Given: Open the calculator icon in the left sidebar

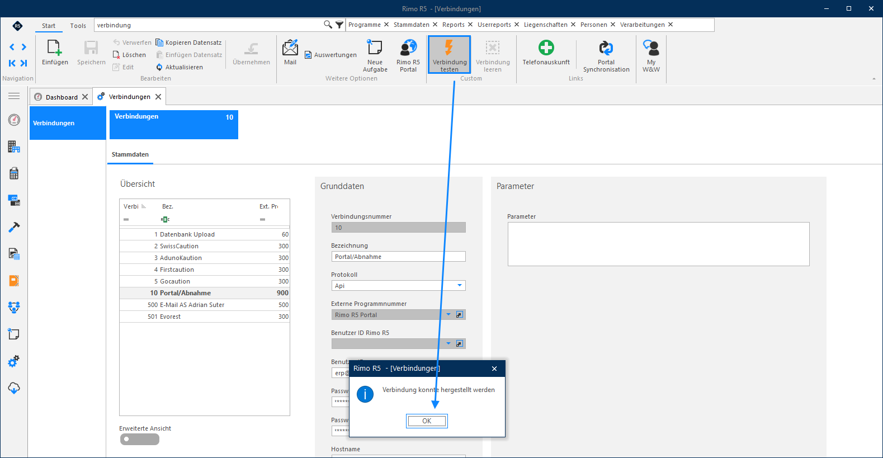Looking at the screenshot, I should pyautogui.click(x=14, y=173).
